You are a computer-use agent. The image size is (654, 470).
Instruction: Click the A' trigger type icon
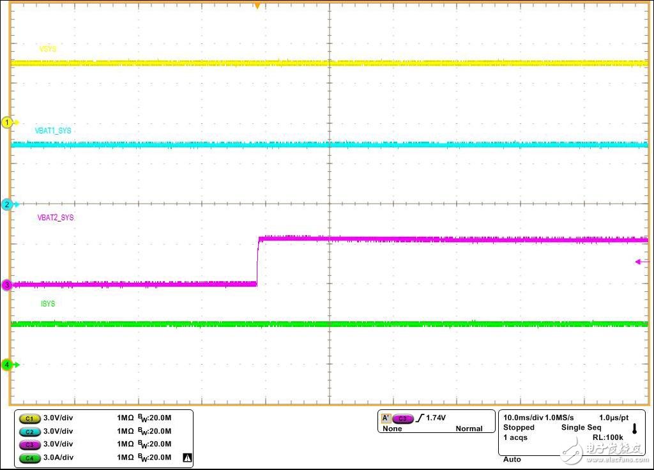386,418
